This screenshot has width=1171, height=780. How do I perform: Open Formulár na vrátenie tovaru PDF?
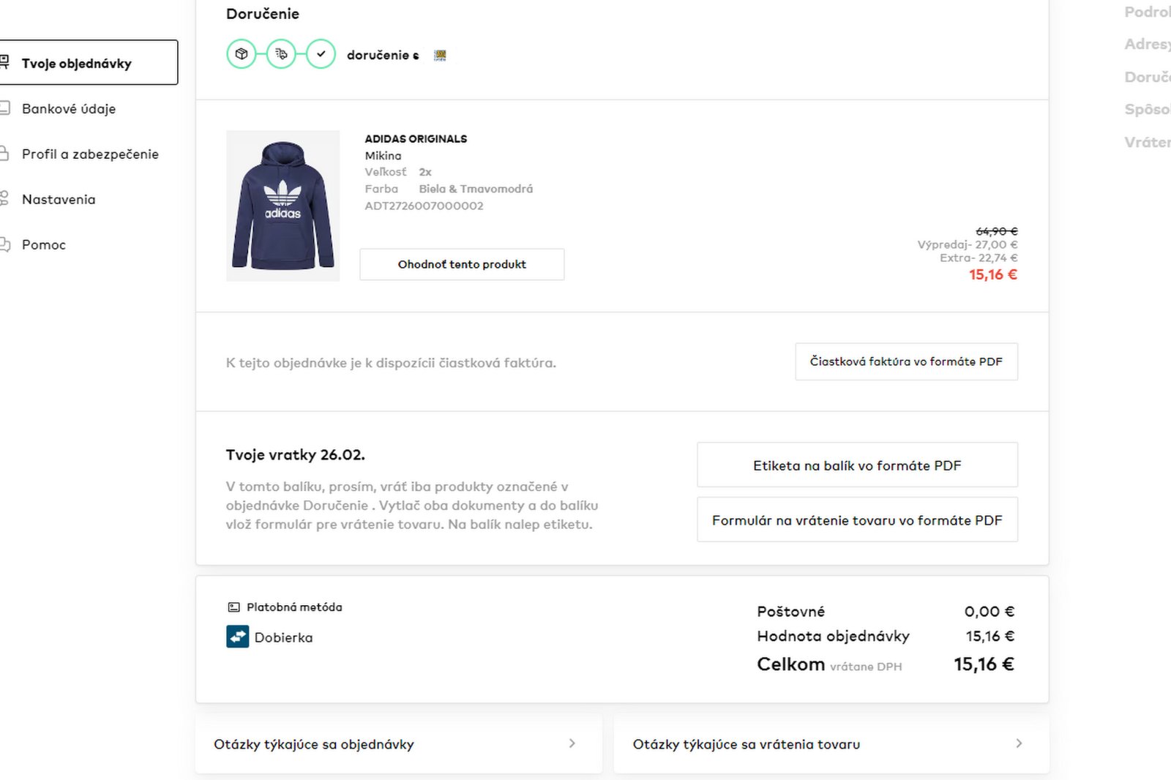click(857, 520)
